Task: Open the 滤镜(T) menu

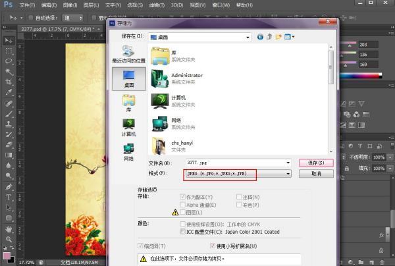Action: [157, 5]
